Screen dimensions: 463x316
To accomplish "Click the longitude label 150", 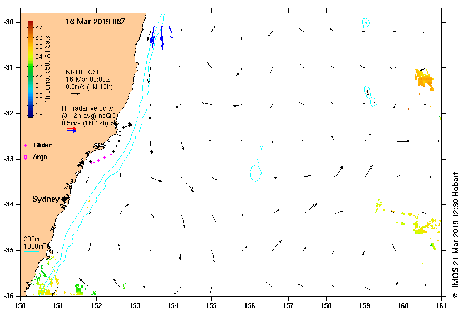I will [20, 305].
